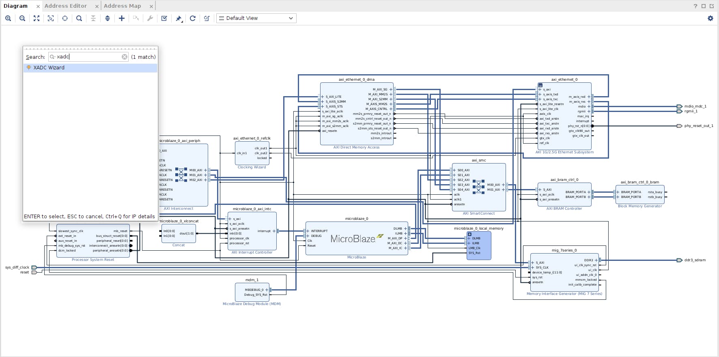Zoom in on the block diagram
Screen dimensions: 719x357
(x=8, y=18)
